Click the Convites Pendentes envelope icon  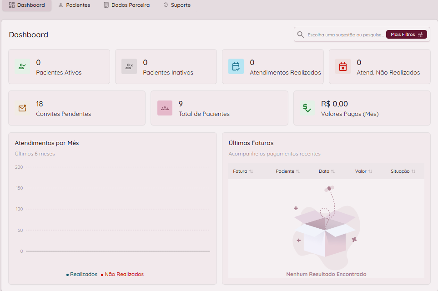pyautogui.click(x=22, y=108)
